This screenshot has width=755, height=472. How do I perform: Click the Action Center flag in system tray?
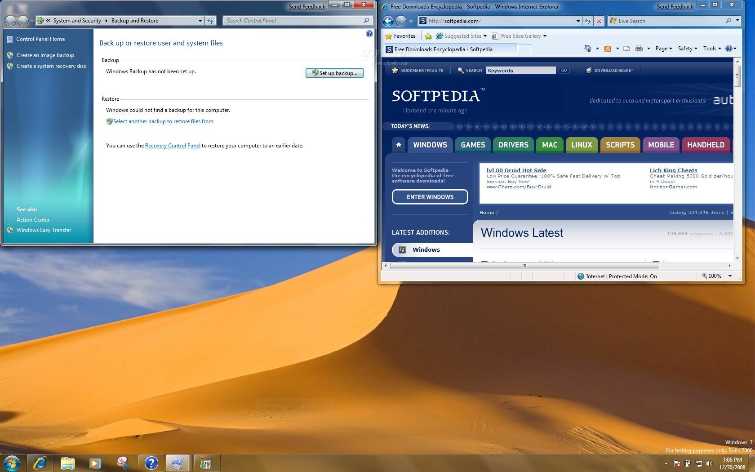tap(677, 463)
